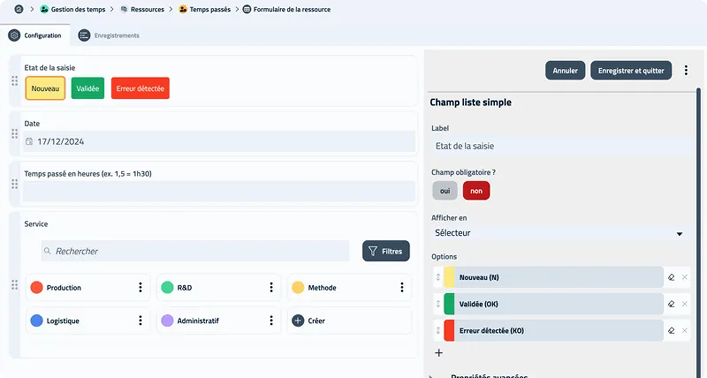Click the Annuler button
The height and width of the screenshot is (378, 707).
[565, 71]
